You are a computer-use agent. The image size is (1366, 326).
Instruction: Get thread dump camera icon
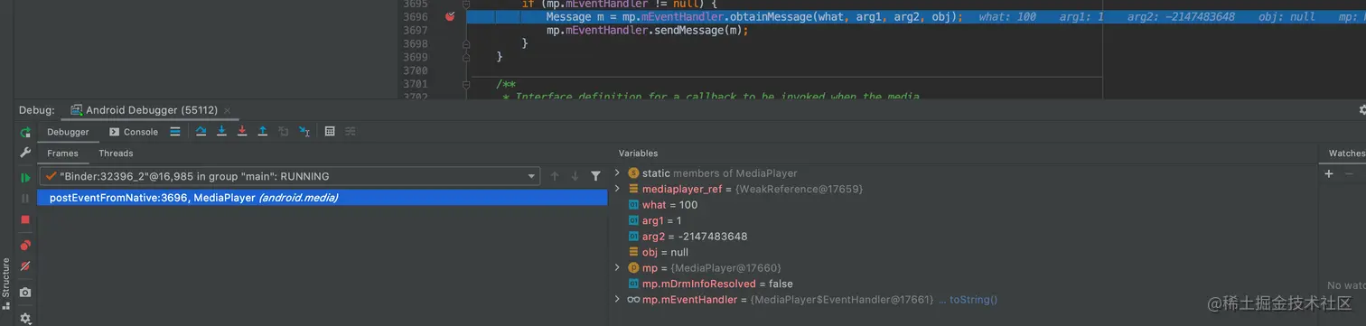tap(25, 292)
